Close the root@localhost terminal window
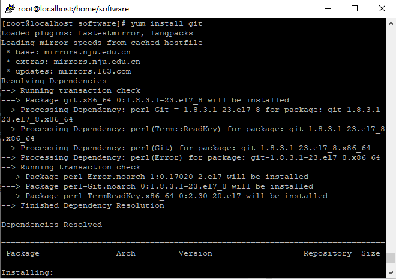 382,8
